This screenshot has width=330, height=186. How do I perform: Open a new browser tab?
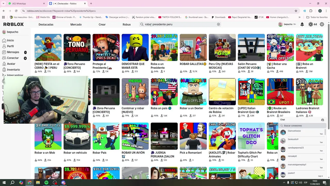91,4
